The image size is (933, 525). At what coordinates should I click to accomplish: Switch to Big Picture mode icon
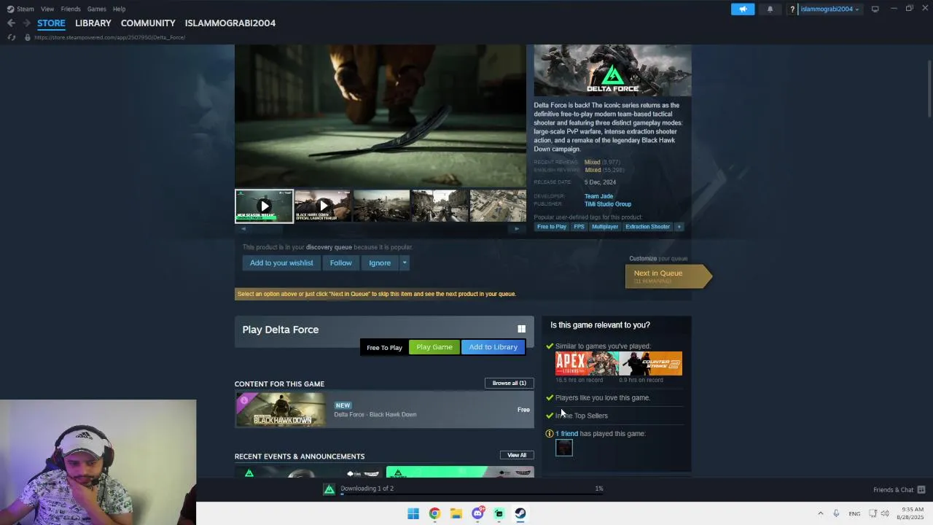875,9
